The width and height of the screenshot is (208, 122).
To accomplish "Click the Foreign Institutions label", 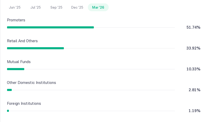I will click(x=24, y=103).
